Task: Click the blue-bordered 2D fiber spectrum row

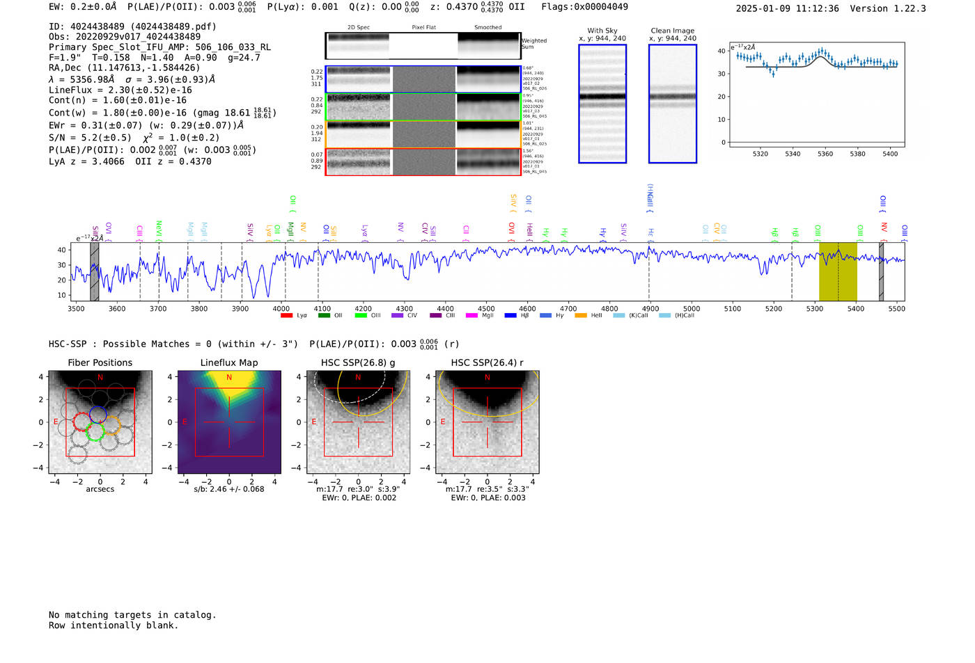Action: coord(423,79)
